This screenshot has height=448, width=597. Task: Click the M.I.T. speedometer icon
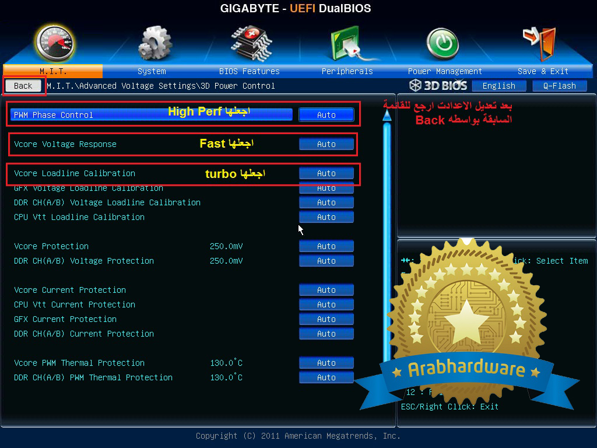pyautogui.click(x=54, y=43)
